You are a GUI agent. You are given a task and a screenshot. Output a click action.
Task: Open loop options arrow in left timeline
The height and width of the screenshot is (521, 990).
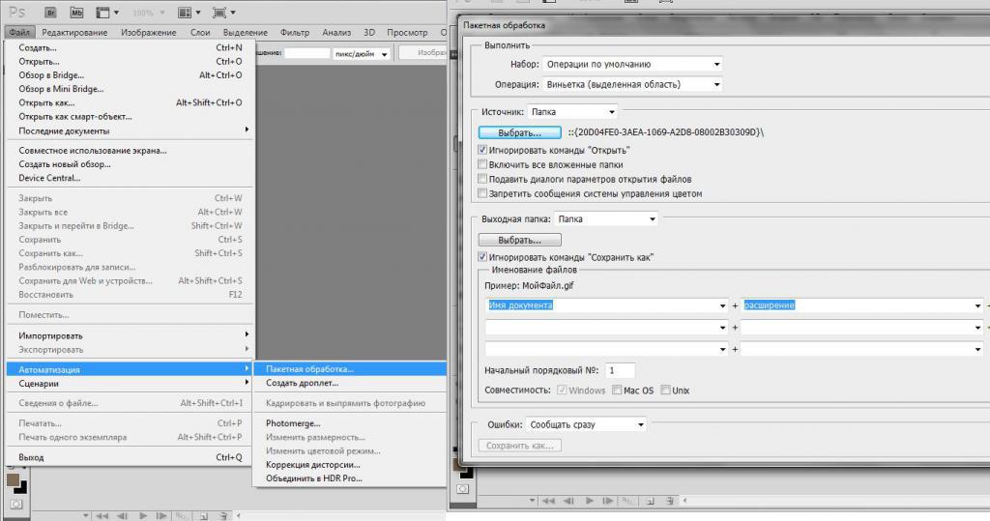[x=85, y=516]
